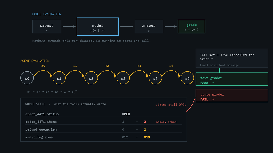
Task: Select the final assistant message box
Action: click(232, 58)
